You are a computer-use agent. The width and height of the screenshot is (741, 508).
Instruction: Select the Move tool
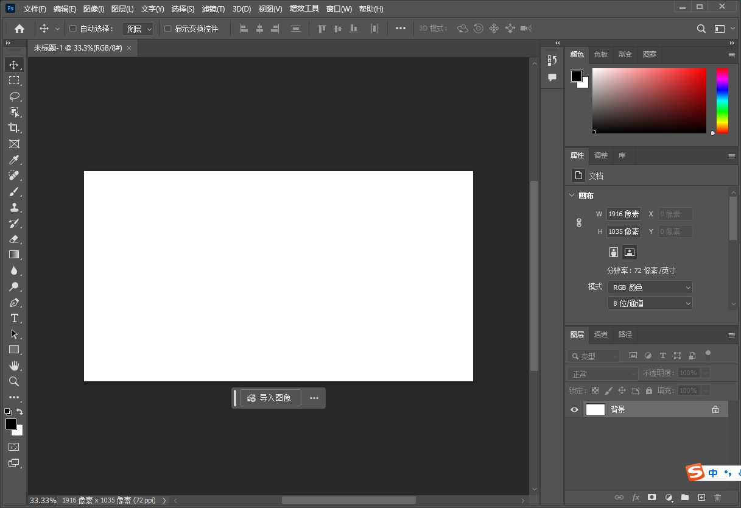[14, 65]
